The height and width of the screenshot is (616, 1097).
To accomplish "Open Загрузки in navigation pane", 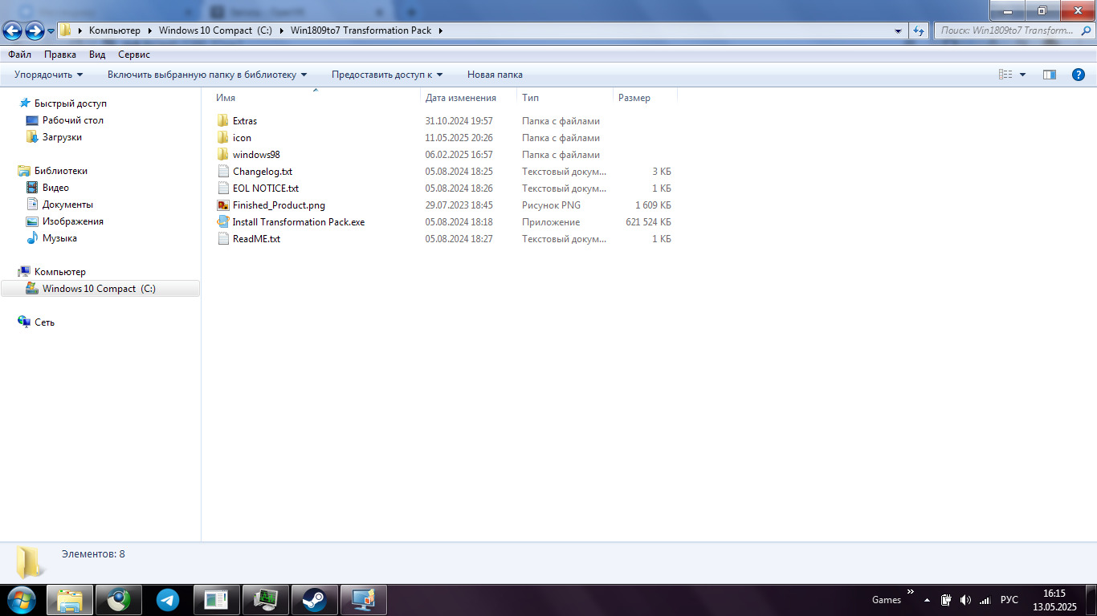I will [62, 137].
